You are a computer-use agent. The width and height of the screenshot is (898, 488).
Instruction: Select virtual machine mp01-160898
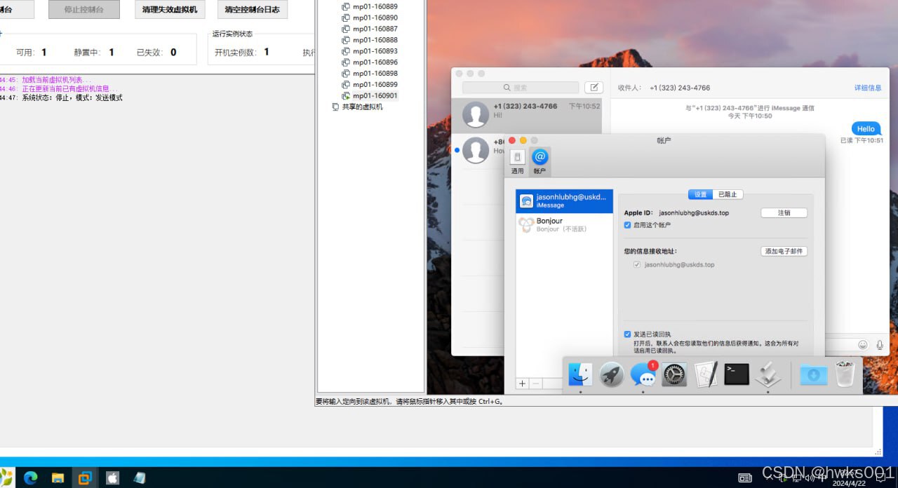coord(375,74)
